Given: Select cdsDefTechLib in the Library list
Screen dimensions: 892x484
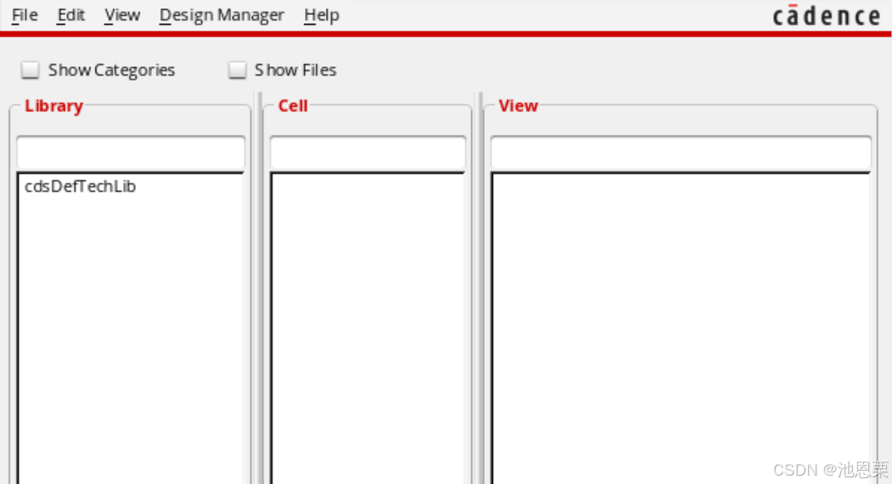Looking at the screenshot, I should point(80,186).
